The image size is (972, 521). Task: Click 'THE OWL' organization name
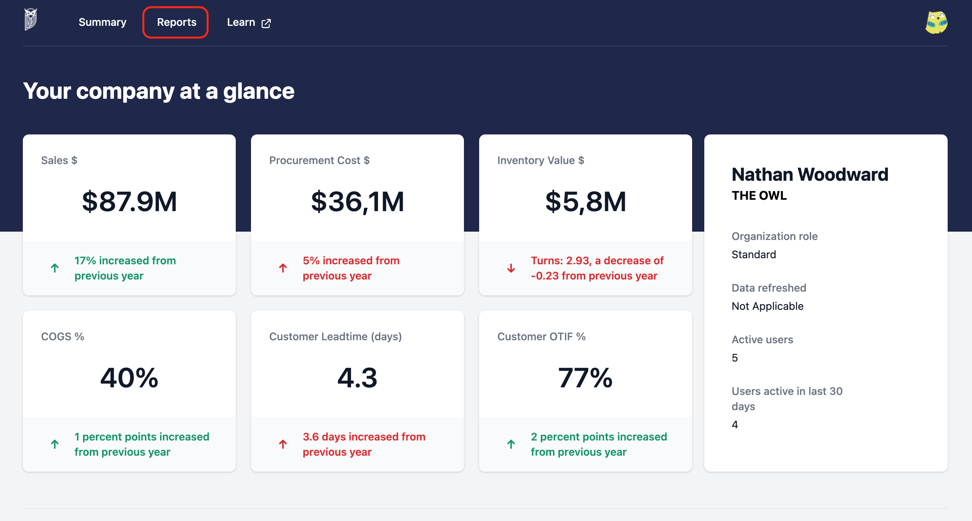(x=759, y=196)
